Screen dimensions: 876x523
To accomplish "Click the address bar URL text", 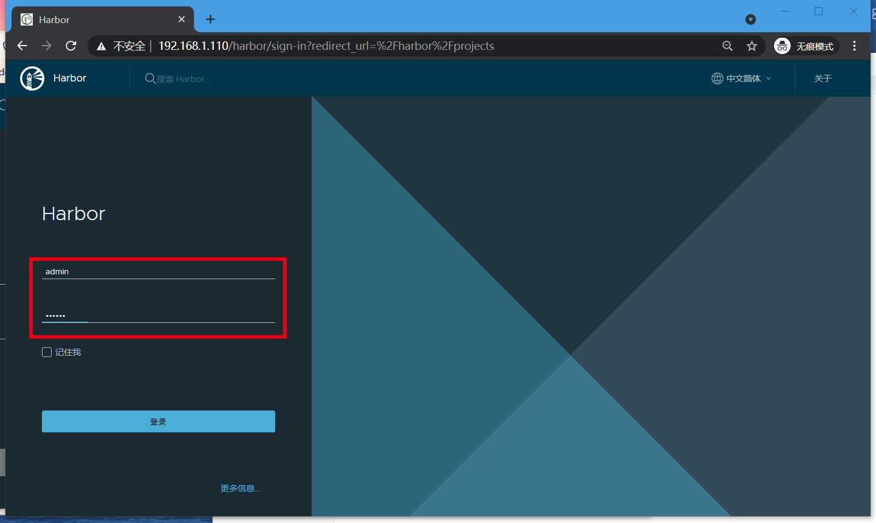I will [326, 46].
